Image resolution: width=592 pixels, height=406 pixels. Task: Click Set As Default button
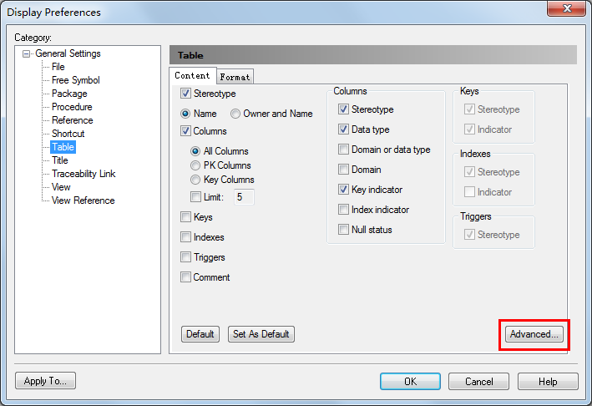click(x=261, y=334)
